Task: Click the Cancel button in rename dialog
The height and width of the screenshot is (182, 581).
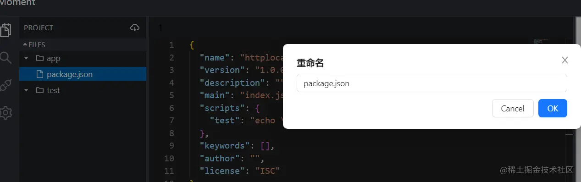Action: 513,108
